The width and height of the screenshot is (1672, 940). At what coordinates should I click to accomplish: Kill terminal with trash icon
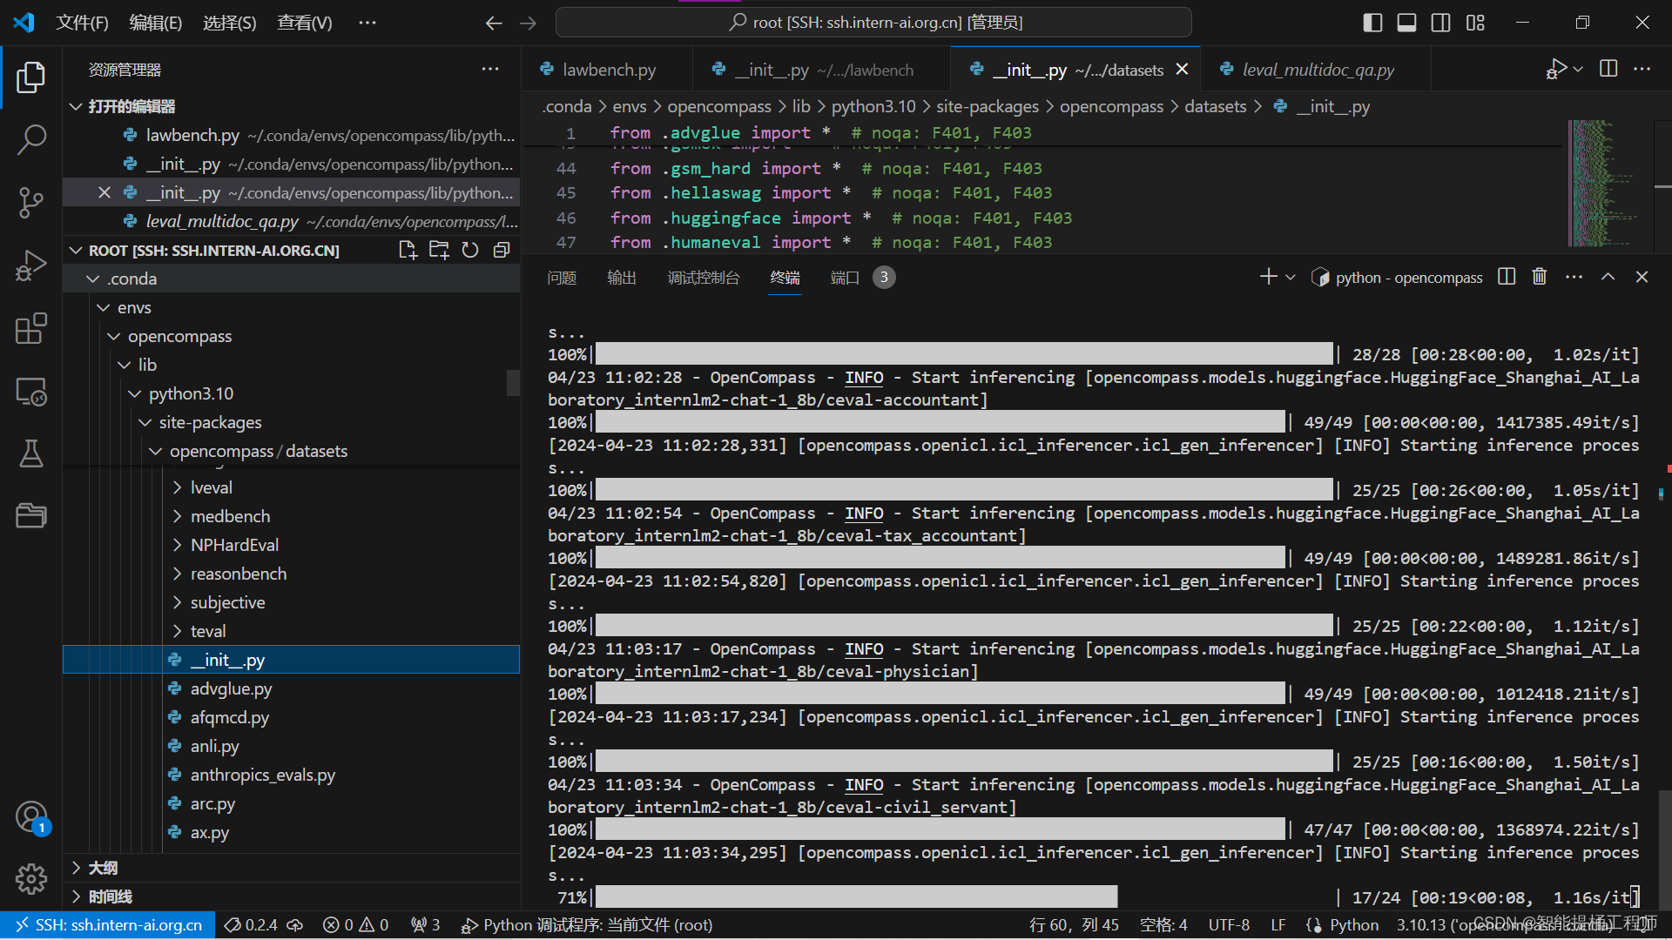1540,277
